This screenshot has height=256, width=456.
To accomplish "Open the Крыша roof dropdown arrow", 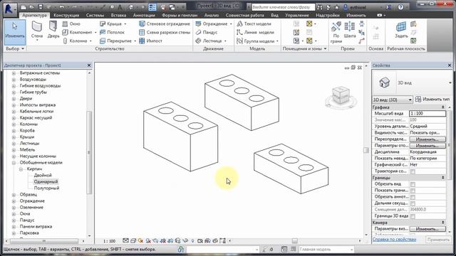I will click(125, 23).
